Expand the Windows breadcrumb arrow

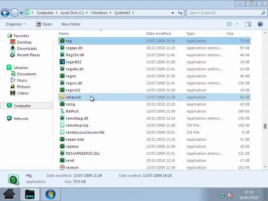tap(111, 13)
